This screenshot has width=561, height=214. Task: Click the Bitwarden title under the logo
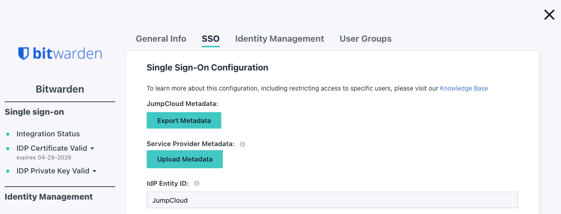pos(60,89)
